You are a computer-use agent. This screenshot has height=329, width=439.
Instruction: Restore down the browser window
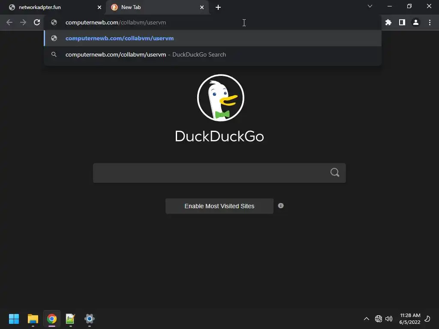(x=409, y=6)
